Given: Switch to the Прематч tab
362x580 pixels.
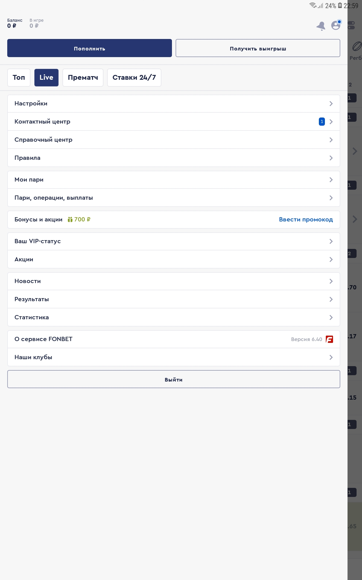Looking at the screenshot, I should (x=83, y=78).
